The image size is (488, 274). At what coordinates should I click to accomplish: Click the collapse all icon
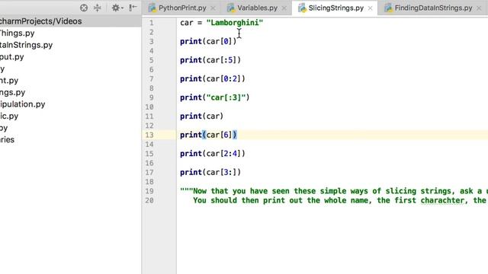tap(98, 8)
